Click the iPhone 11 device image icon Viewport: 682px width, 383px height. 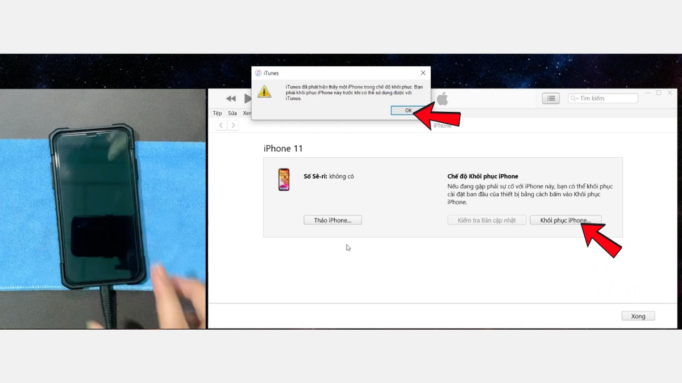coord(284,179)
